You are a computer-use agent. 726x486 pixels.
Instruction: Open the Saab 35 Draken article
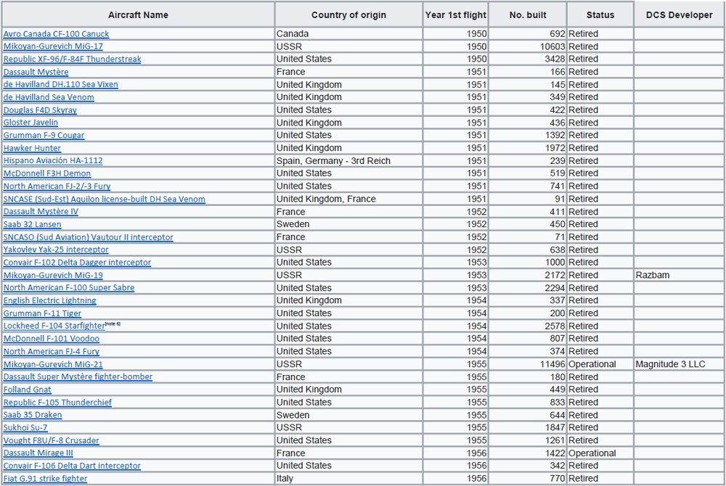click(32, 415)
